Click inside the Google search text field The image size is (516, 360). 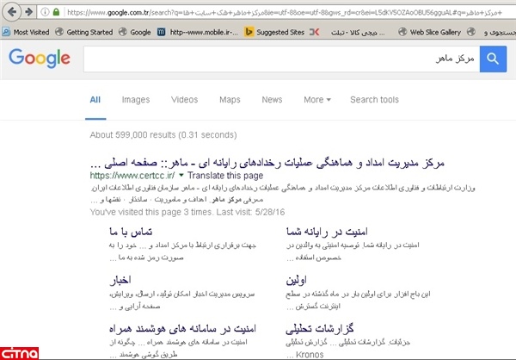tap(275, 59)
